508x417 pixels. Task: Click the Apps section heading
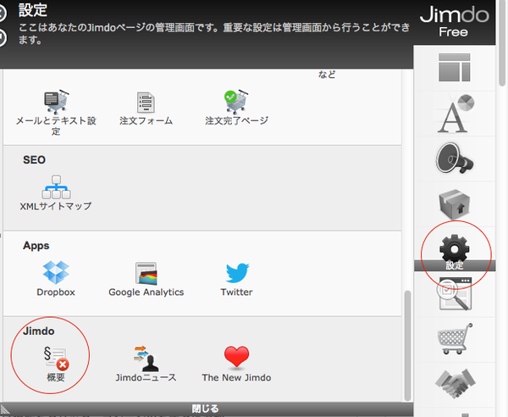(36, 246)
